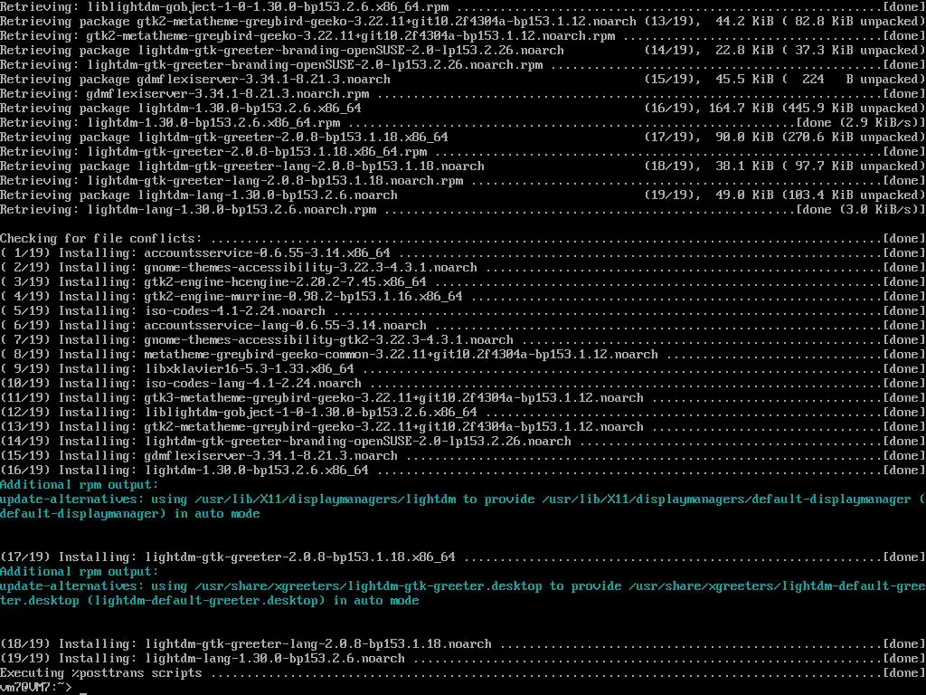Select '( 4/19) Installing: gtk2-engine-murrine' line
The width and height of the screenshot is (926, 695).
(463, 297)
